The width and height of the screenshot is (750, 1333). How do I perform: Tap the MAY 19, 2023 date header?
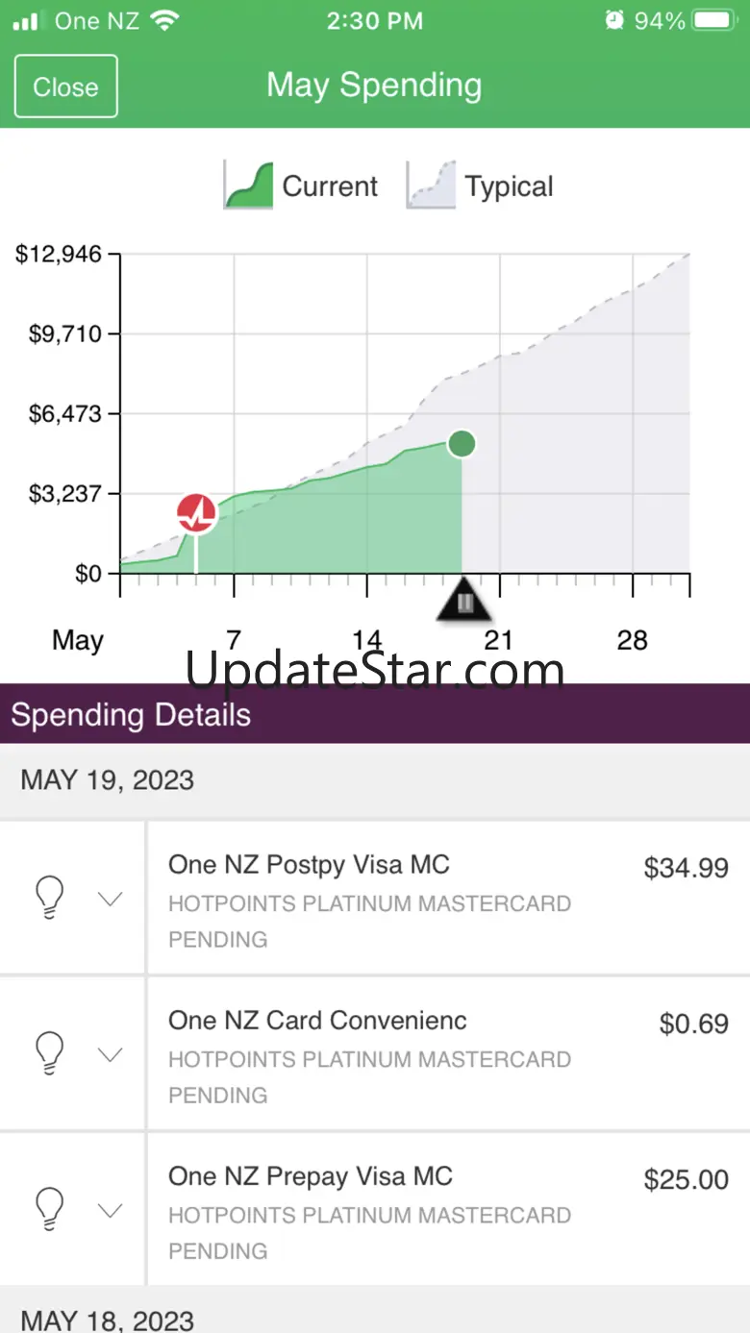pyautogui.click(x=108, y=779)
